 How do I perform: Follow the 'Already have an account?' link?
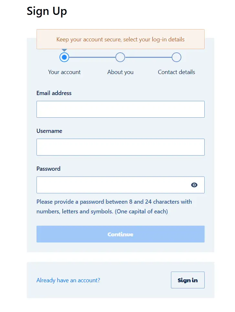tap(68, 280)
